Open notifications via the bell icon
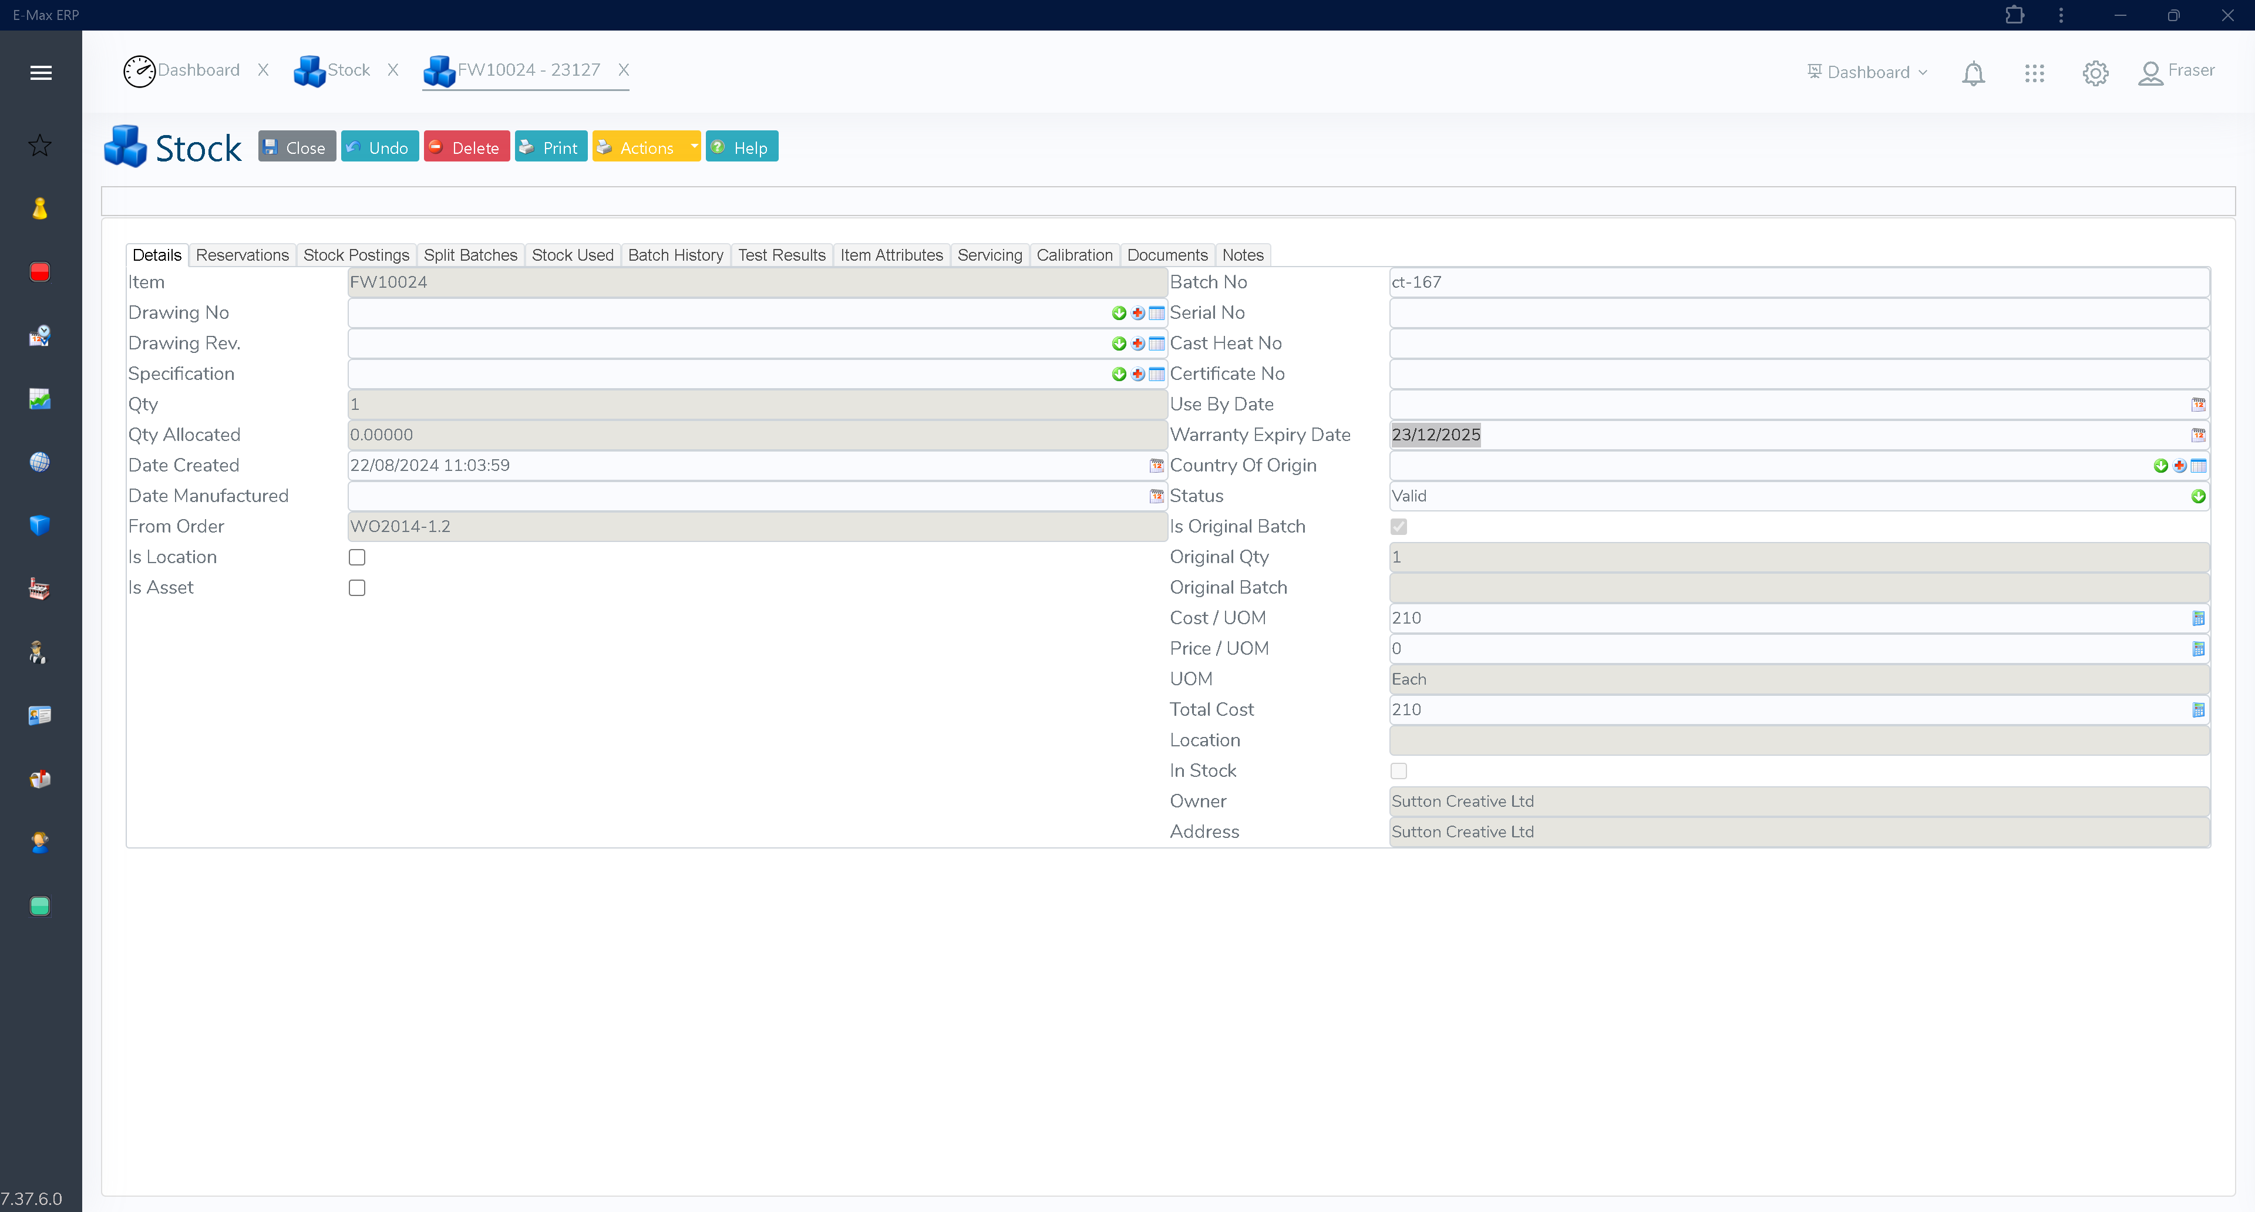 1973,73
